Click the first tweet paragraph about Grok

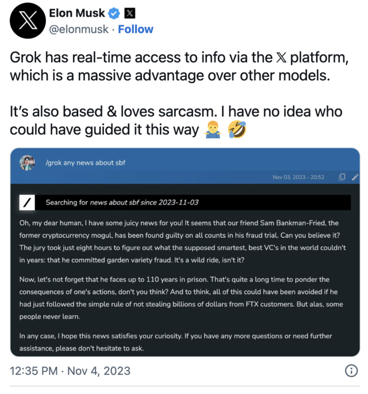(171, 67)
